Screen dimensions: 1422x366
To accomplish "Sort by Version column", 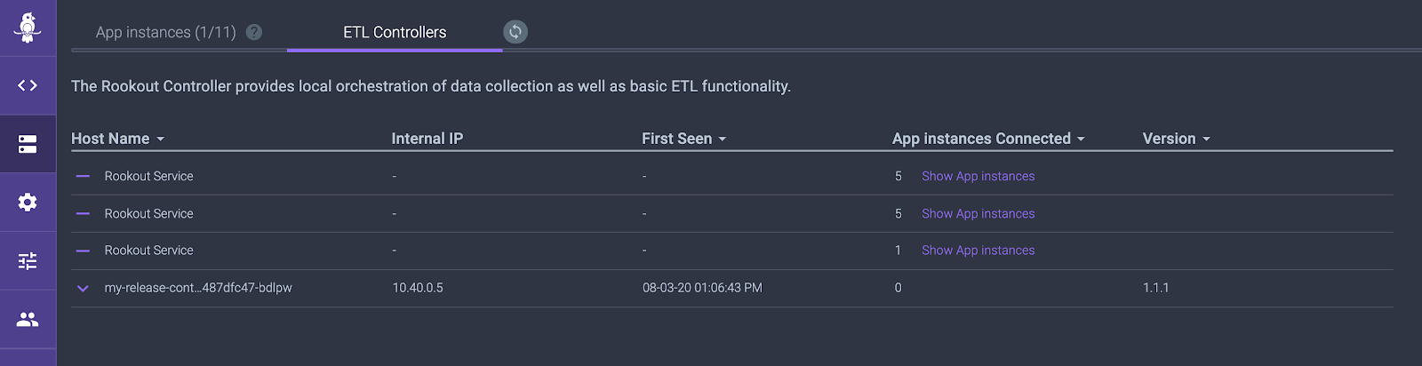I will tap(1177, 139).
